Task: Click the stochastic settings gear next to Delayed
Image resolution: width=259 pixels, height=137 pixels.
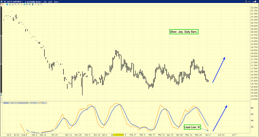Action: pyautogui.click(x=27, y=103)
